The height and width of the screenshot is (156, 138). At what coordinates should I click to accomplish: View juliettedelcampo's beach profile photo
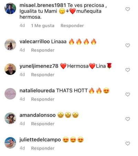[10, 143]
